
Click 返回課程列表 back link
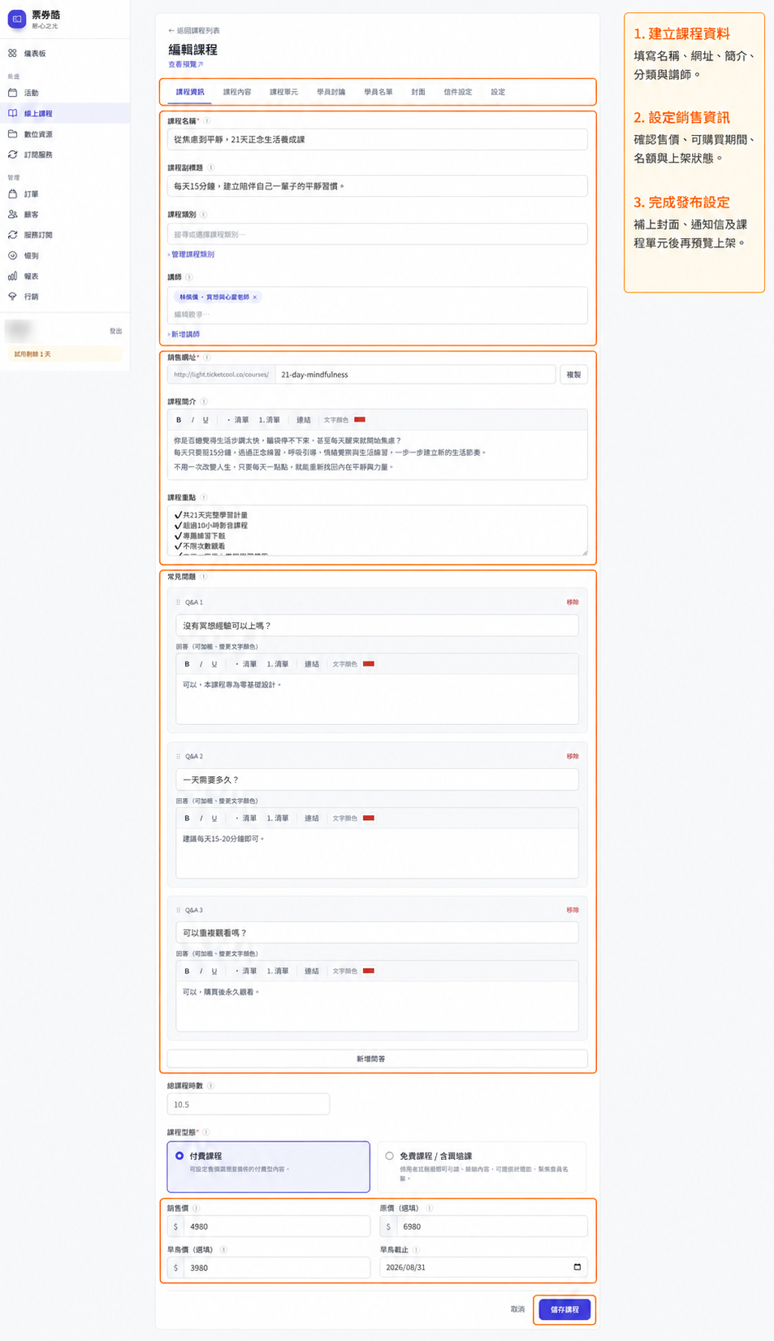point(194,31)
